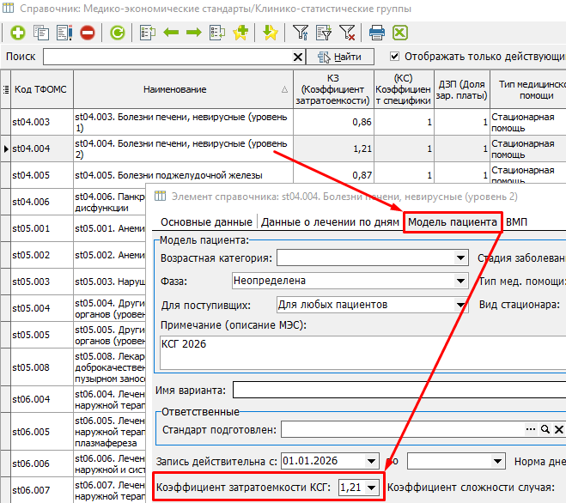
Task: Click the green left arrow icon
Action: click(171, 33)
